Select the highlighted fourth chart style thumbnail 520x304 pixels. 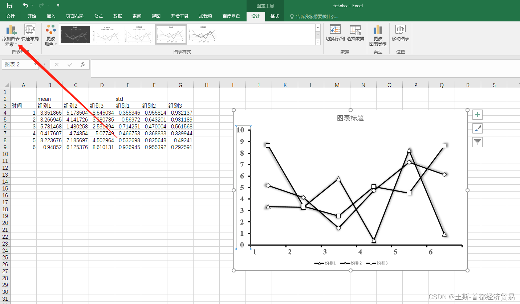[x=171, y=34]
